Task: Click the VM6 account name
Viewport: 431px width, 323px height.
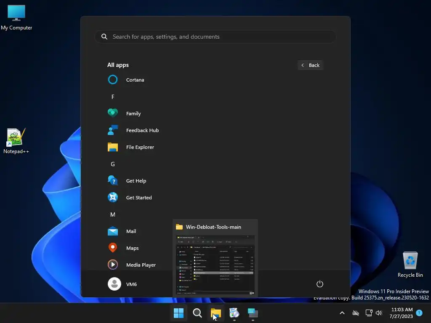Action: tap(131, 284)
